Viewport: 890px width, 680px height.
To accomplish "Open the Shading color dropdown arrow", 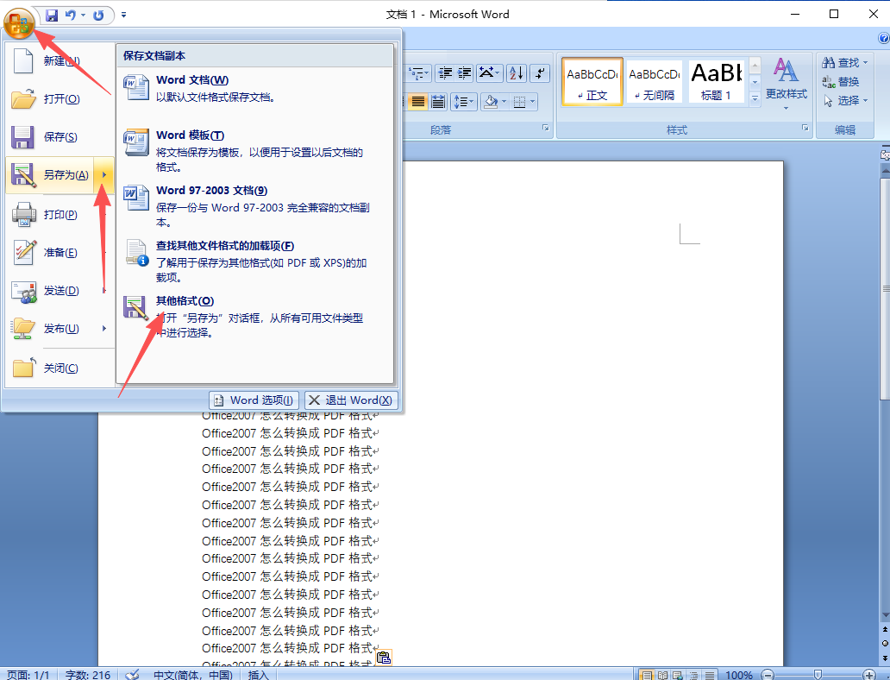I will 504,102.
